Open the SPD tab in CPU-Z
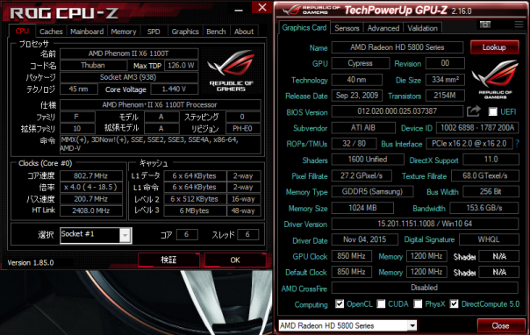 (x=154, y=32)
